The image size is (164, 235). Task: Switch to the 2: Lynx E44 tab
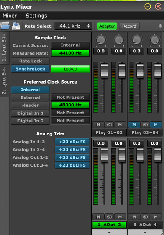coord(4,80)
